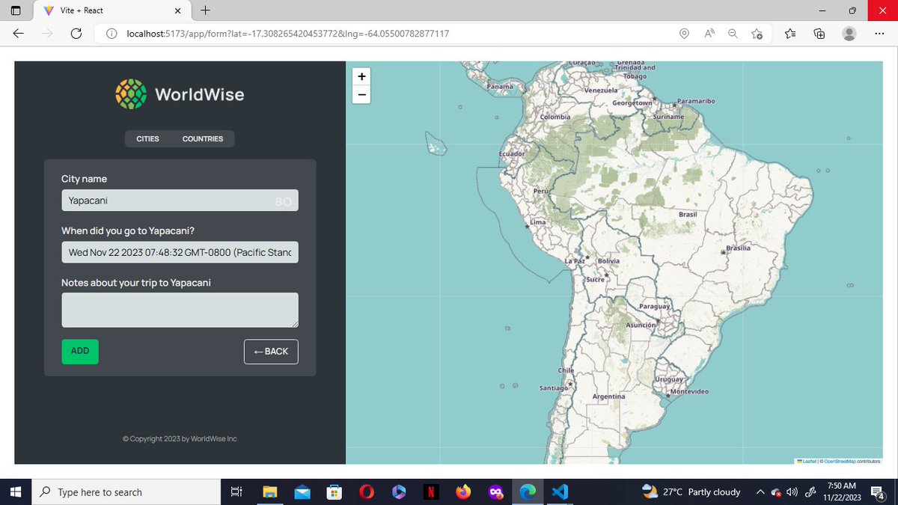Click the La Paz label on the map
Image resolution: width=898 pixels, height=505 pixels.
coord(574,260)
